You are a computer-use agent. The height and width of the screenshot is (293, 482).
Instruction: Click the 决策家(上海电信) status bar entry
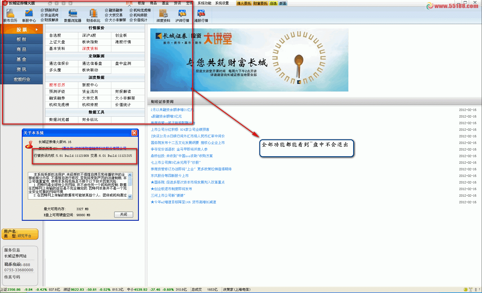(237, 290)
